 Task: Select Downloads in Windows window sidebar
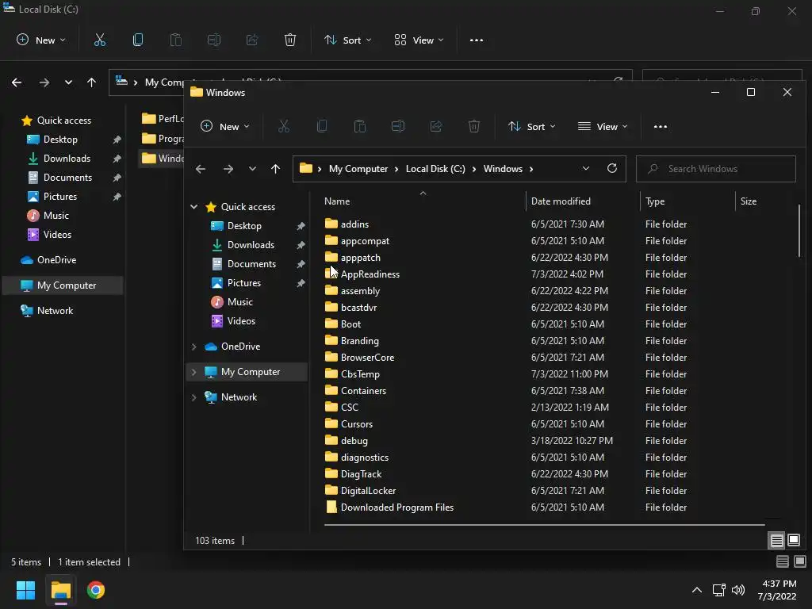[x=251, y=245]
